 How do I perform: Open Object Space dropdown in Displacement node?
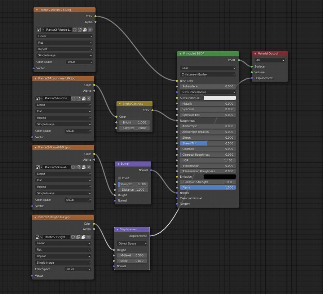(x=132, y=243)
